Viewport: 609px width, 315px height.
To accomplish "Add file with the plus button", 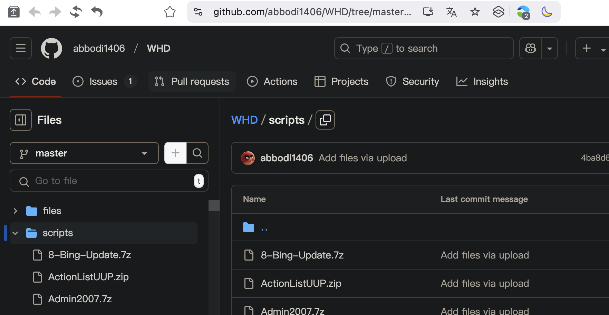I will [x=175, y=153].
